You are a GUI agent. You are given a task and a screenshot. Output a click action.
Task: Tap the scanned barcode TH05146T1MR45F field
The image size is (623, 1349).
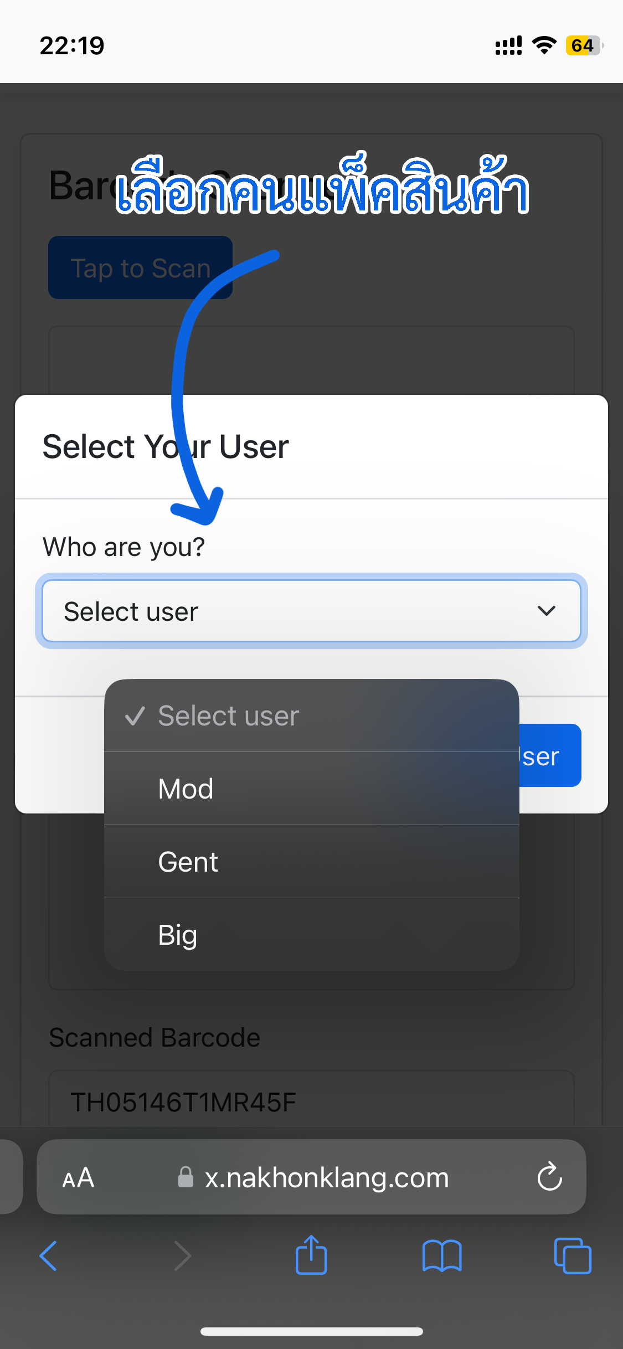(x=311, y=1101)
